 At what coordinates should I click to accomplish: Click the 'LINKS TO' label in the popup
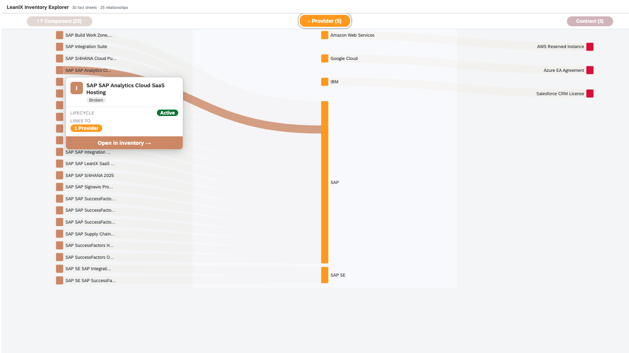coord(80,121)
